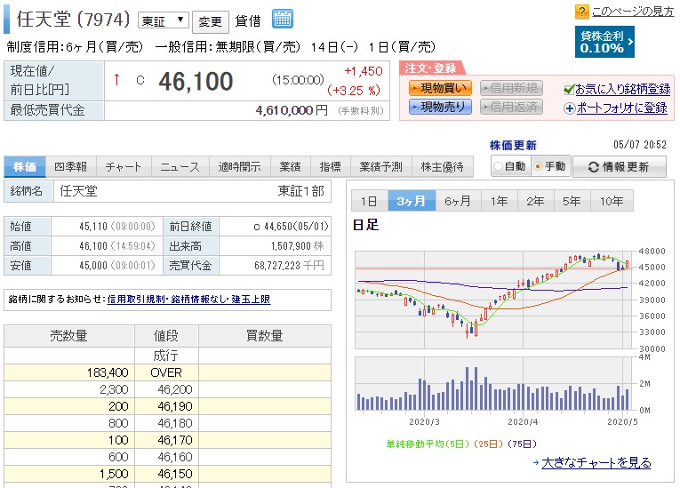Click the 現物買い button

(440, 89)
